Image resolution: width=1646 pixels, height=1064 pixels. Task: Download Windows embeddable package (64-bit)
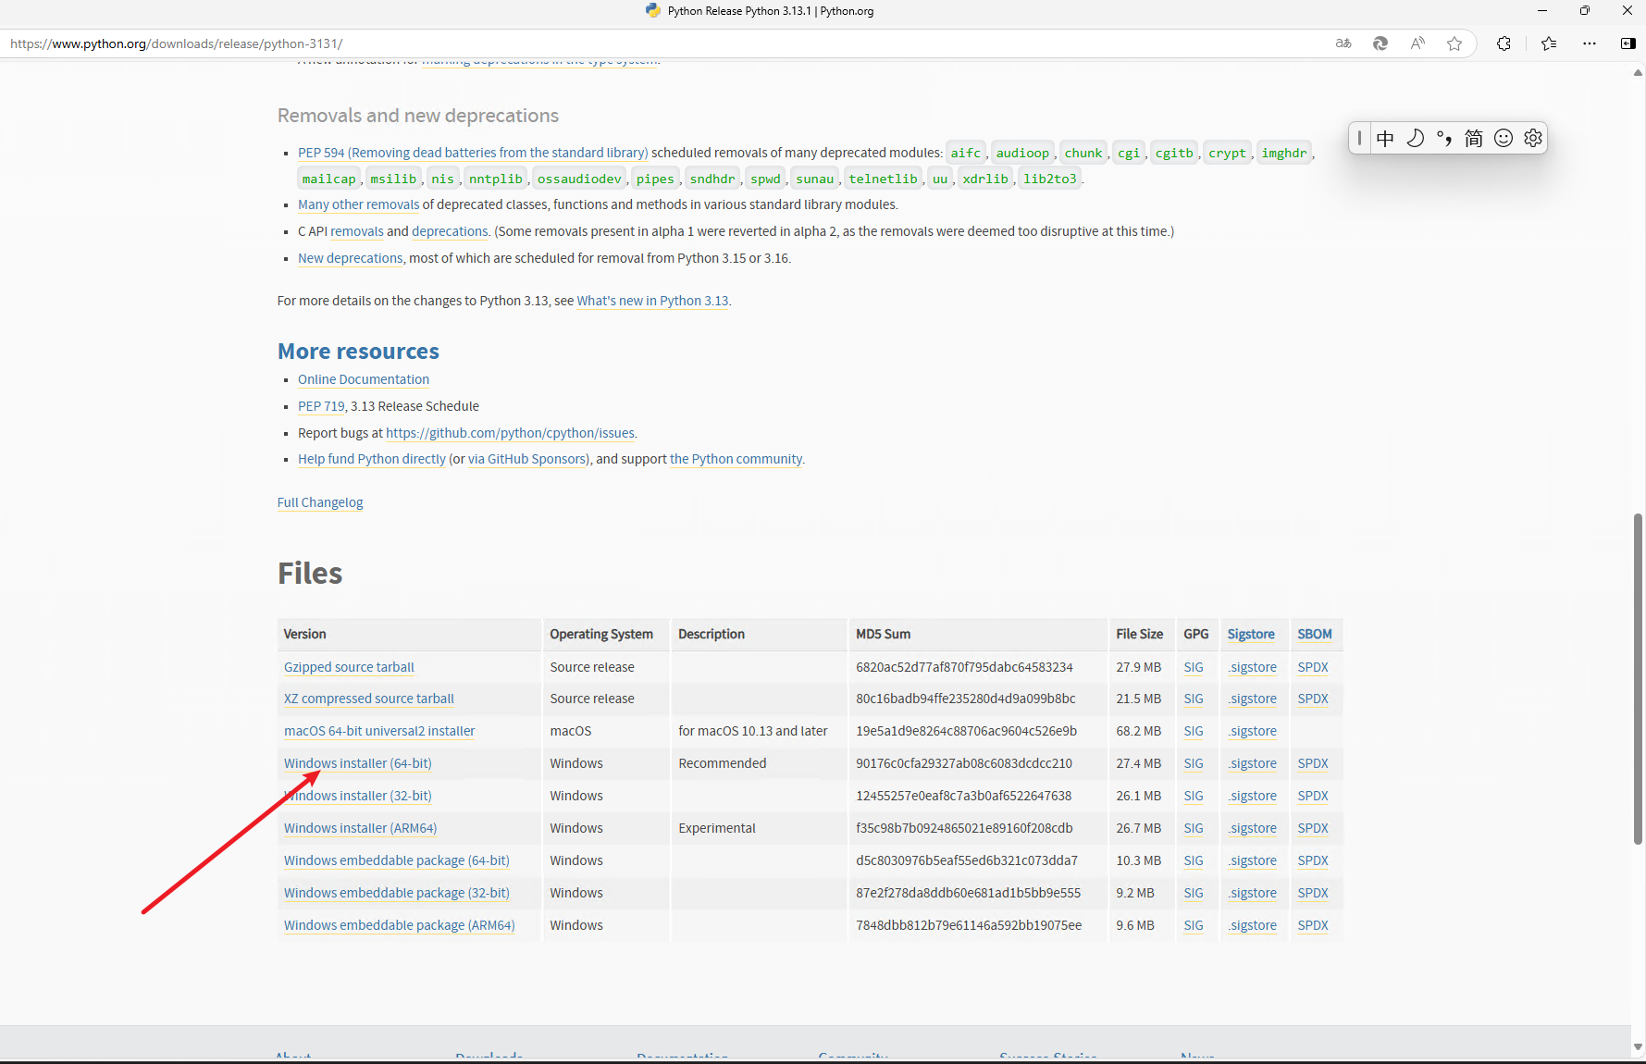[x=397, y=860]
